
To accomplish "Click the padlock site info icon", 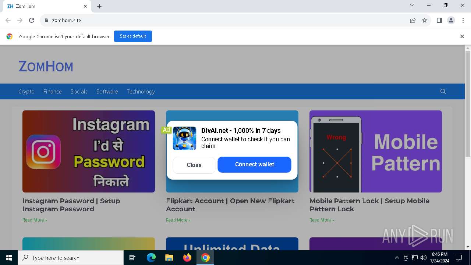I will click(46, 20).
